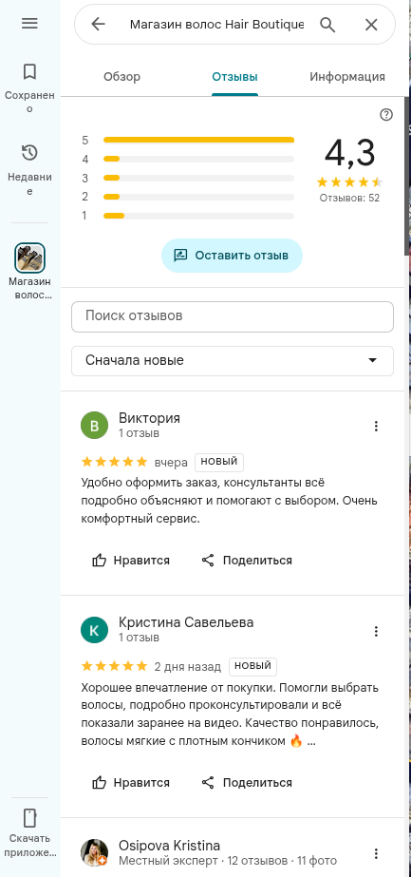
Task: Click the five-star rating on Виктория's review
Action: point(115,462)
